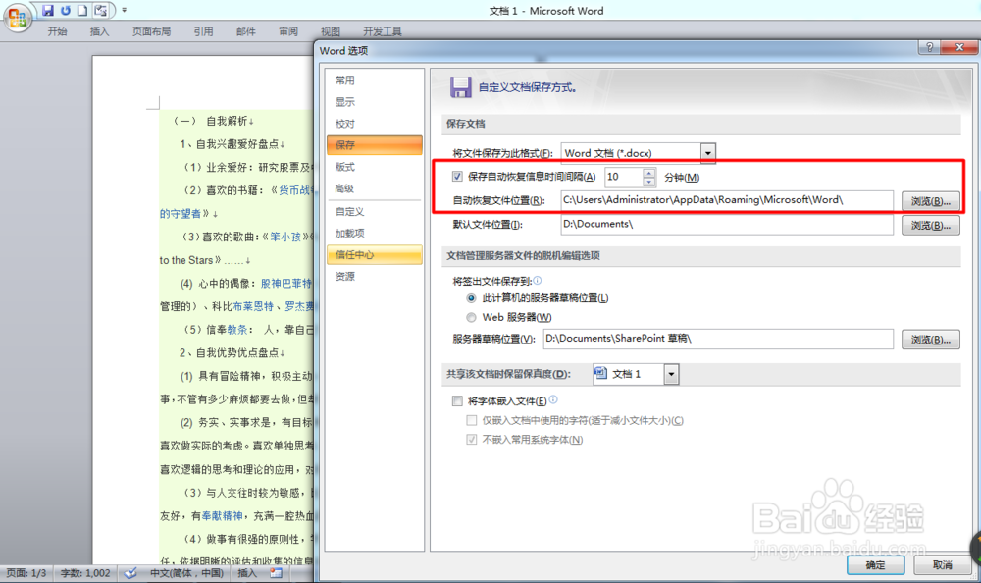Open the 将文件保存为此格式 dropdown
Screen dimensions: 981x583
707,153
